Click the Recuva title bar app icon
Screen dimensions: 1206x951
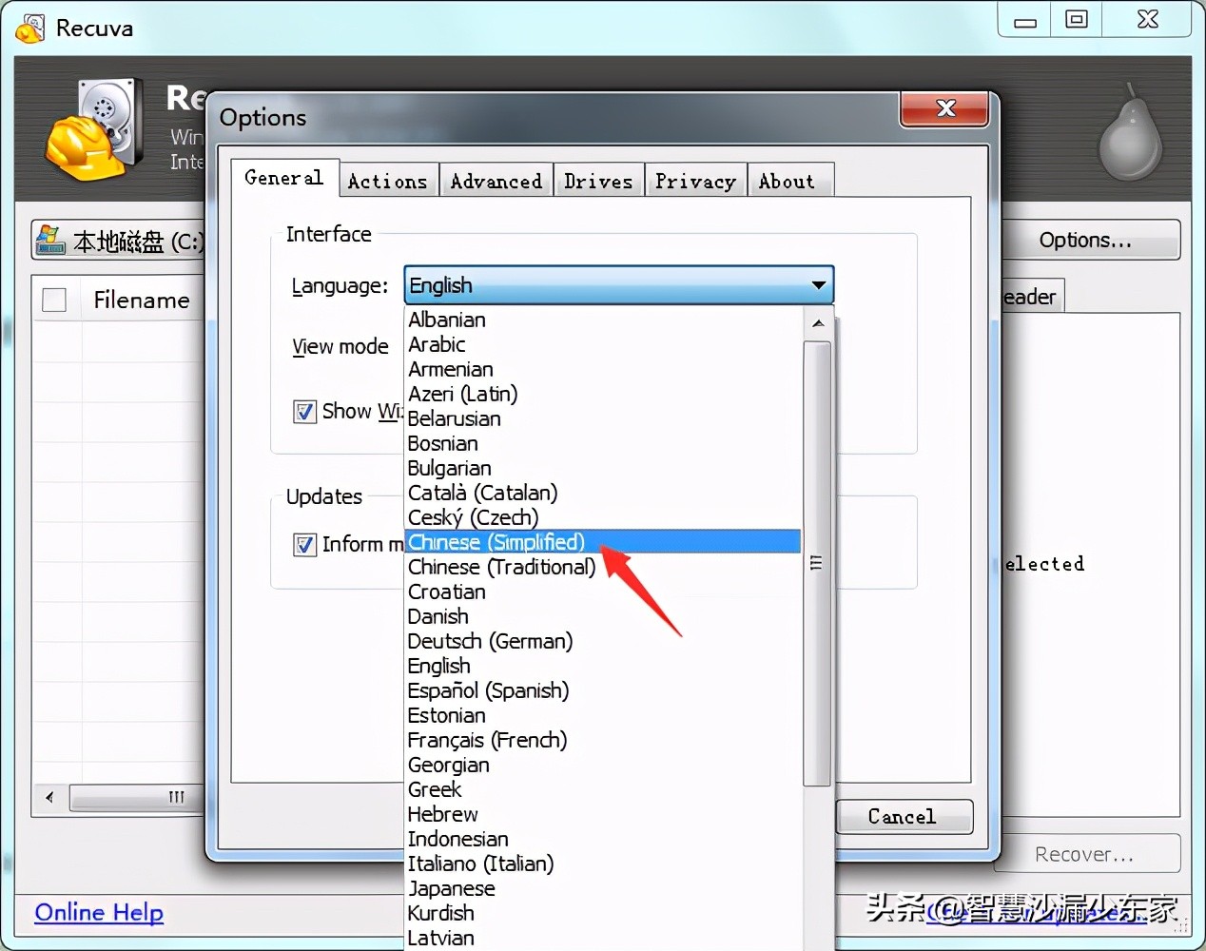click(29, 28)
